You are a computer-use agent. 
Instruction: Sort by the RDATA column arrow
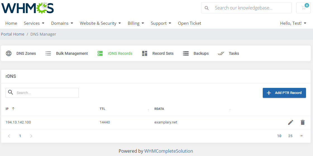pyautogui.click(x=230, y=110)
